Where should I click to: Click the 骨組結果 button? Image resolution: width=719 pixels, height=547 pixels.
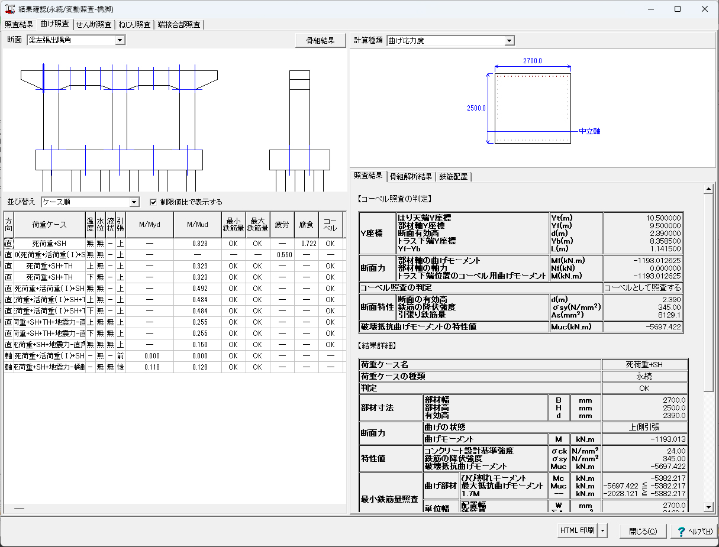320,41
